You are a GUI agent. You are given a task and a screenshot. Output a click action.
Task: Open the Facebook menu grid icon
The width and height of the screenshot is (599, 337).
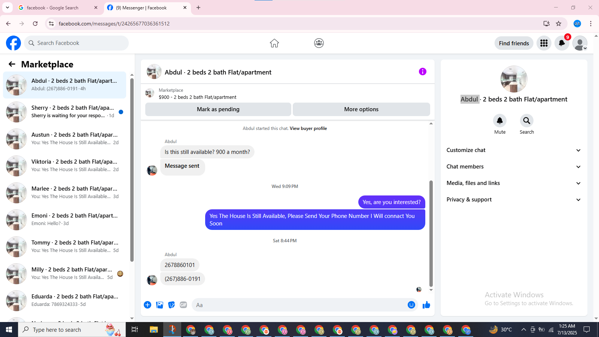(544, 43)
